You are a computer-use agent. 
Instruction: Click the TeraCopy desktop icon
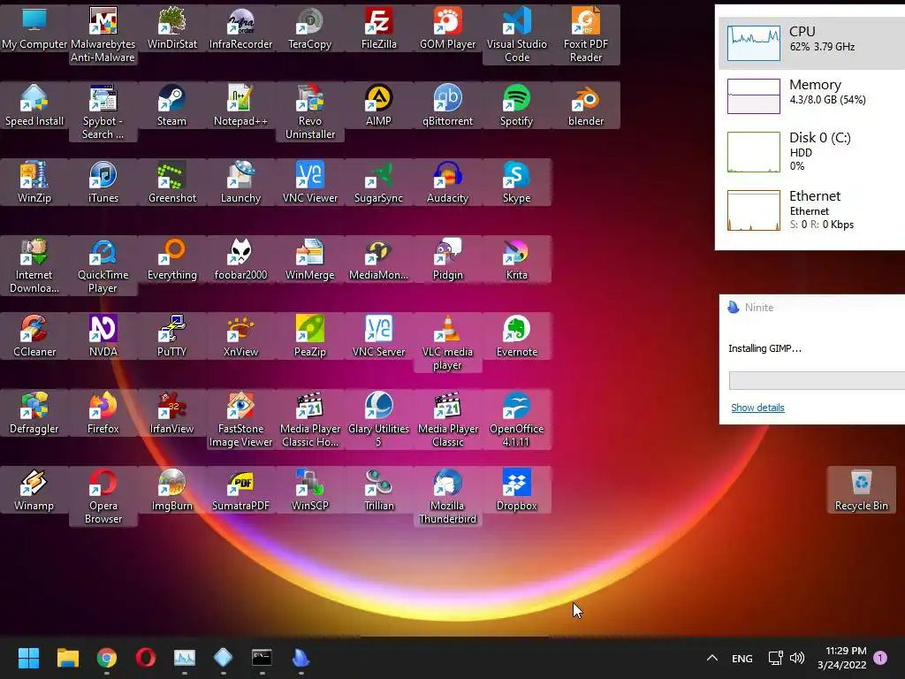[310, 28]
